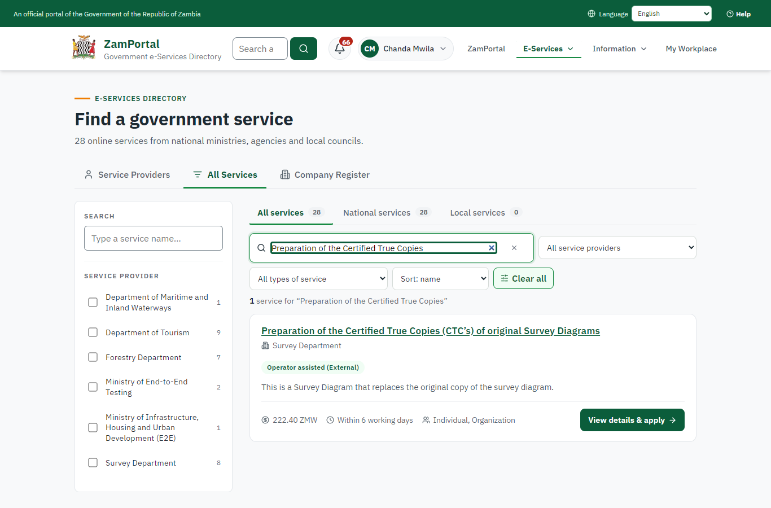Expand the Chanda Mwila account menu
771x508 pixels.
coord(406,49)
